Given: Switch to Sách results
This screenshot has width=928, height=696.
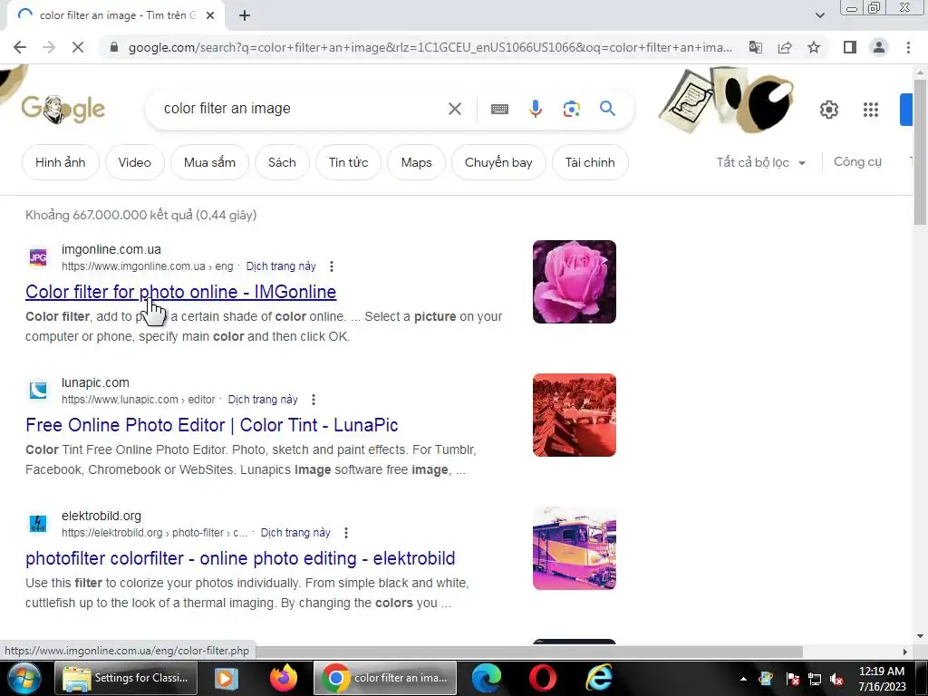Looking at the screenshot, I should coord(282,162).
